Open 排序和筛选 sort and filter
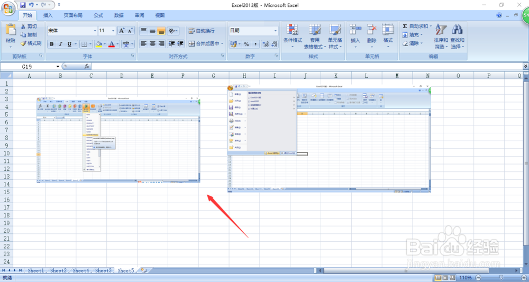 441,37
